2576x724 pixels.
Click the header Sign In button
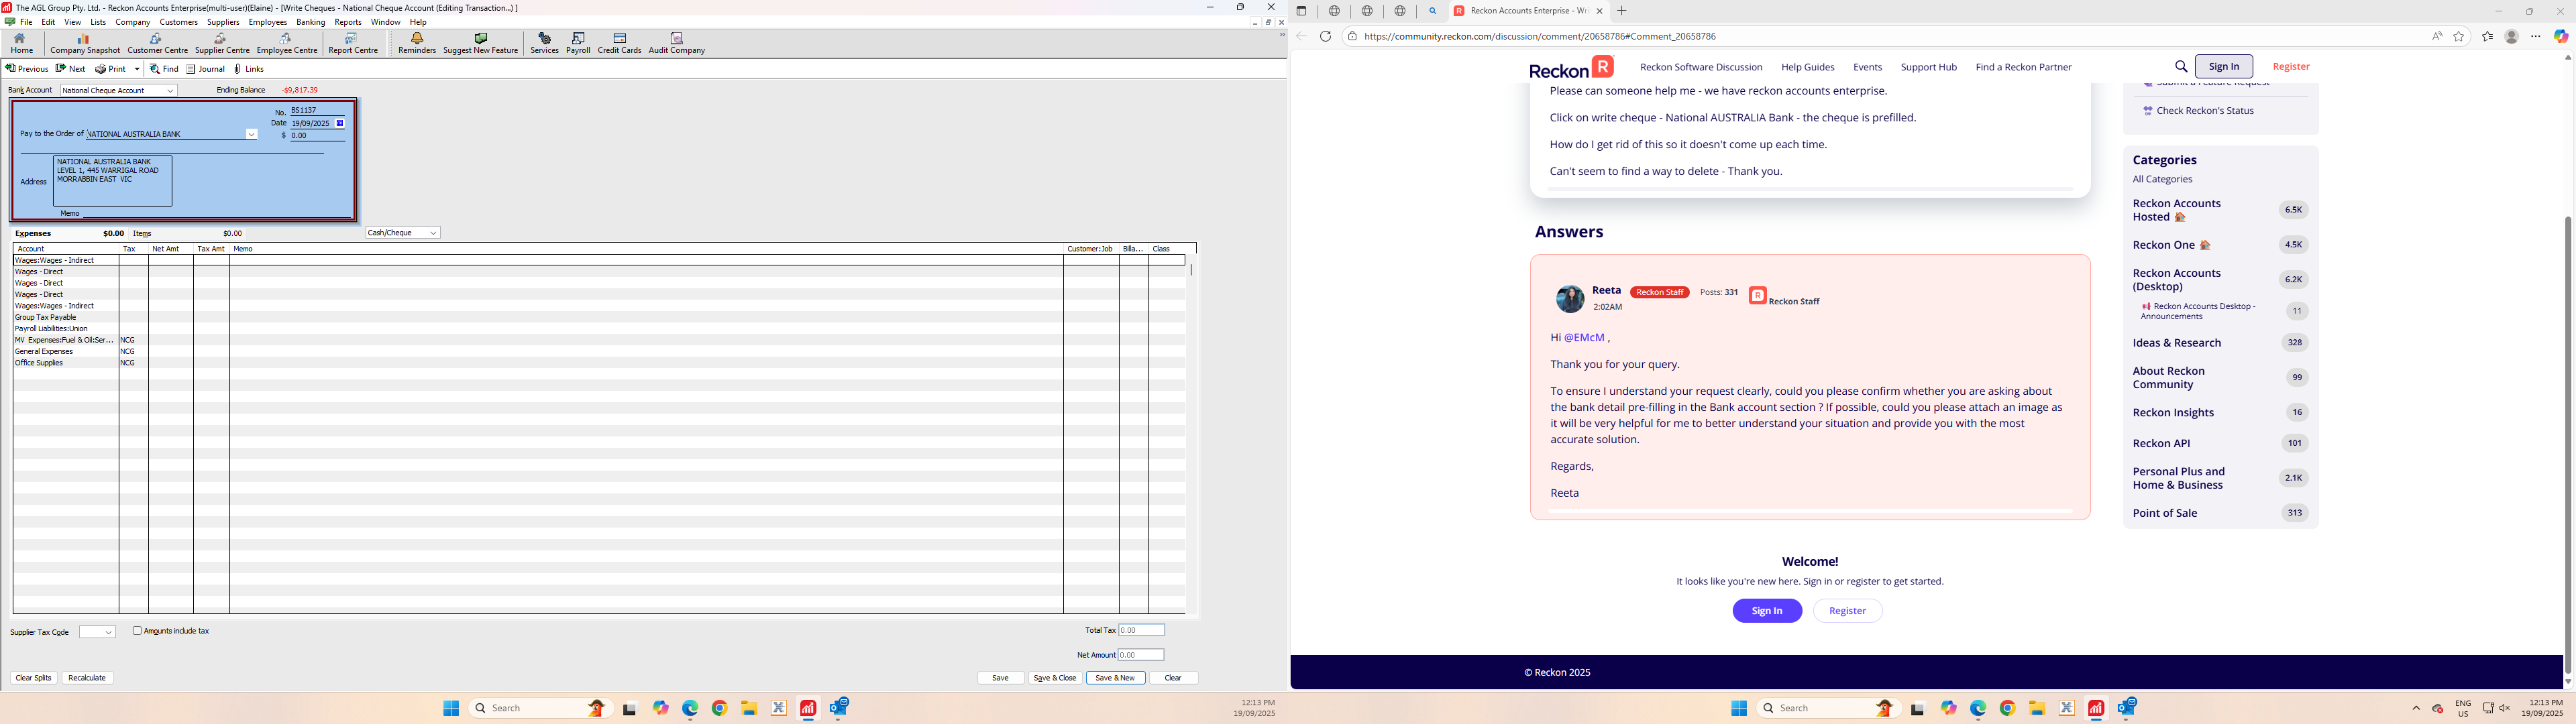click(2223, 66)
